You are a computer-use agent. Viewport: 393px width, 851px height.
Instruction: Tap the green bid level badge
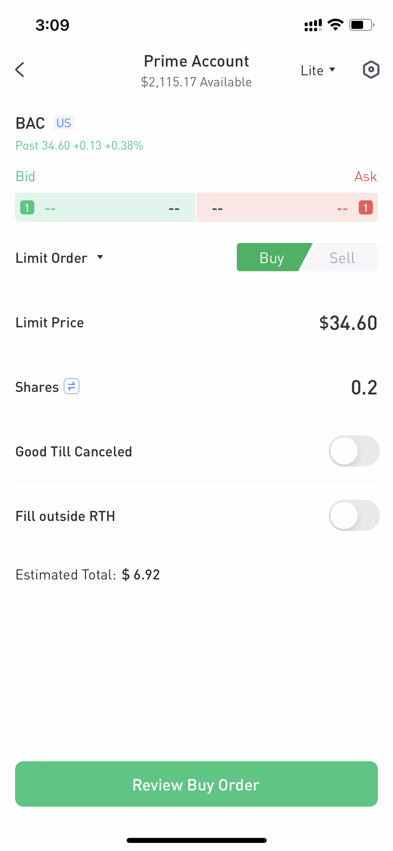[x=27, y=208]
